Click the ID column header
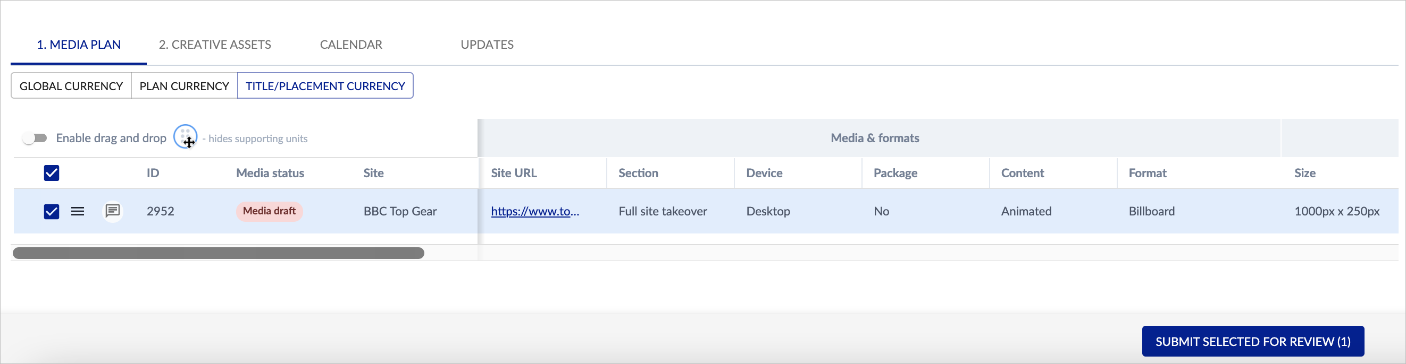 153,173
